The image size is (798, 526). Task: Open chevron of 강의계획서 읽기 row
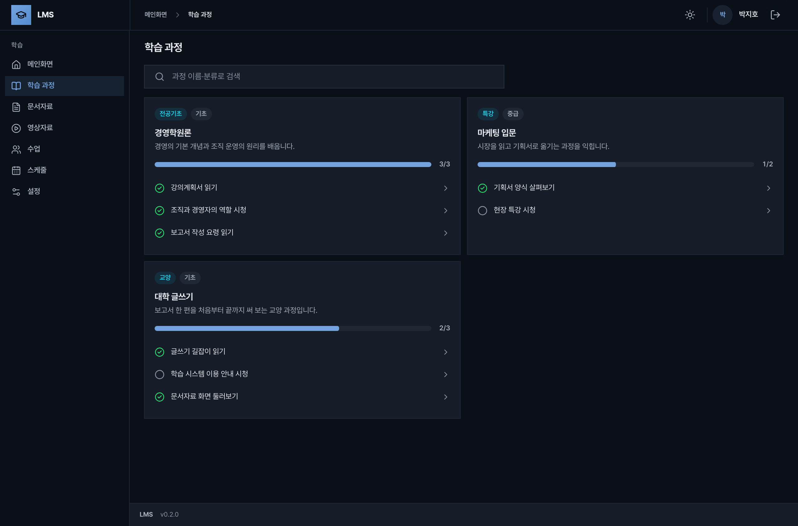(446, 188)
